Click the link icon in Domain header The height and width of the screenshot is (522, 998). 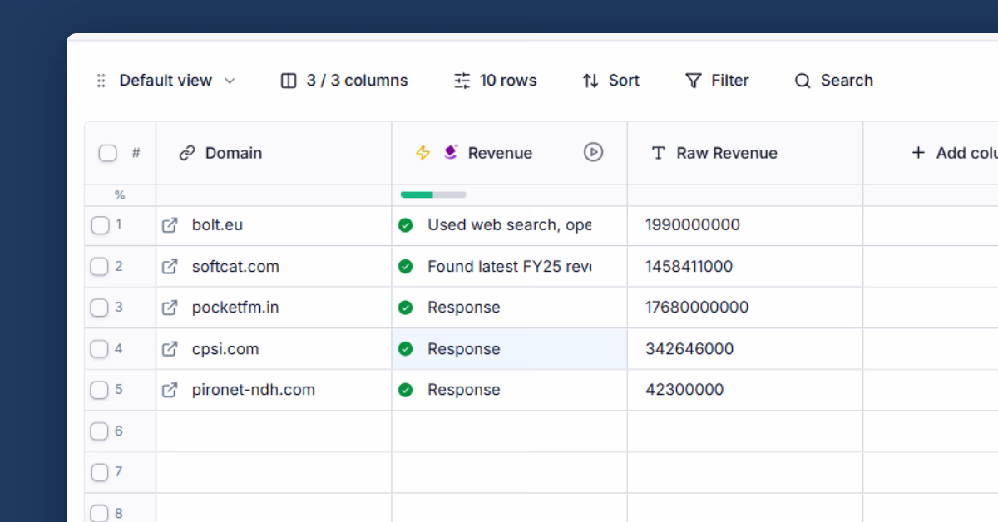tap(187, 153)
